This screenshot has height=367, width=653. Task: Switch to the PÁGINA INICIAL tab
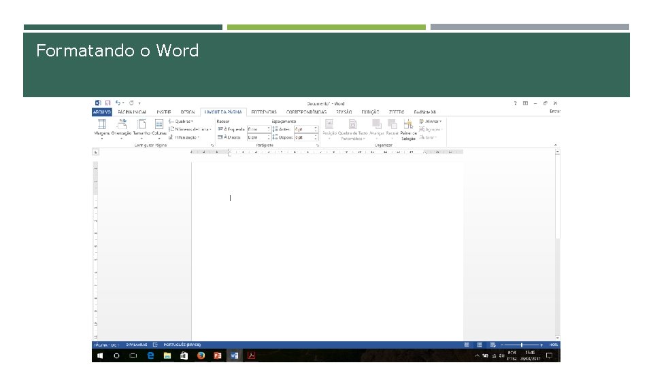(132, 112)
